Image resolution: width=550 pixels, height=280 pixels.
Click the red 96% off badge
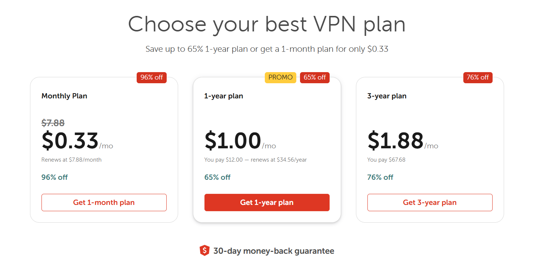[151, 77]
